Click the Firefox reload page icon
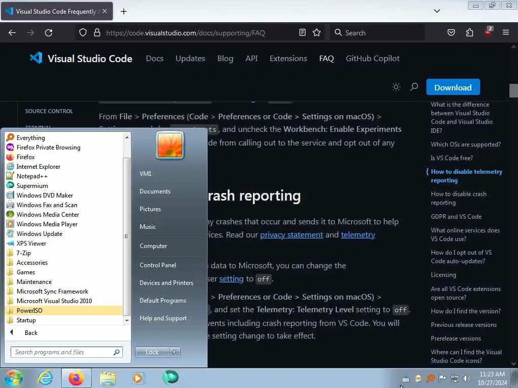The width and height of the screenshot is (518, 388). [x=49, y=33]
